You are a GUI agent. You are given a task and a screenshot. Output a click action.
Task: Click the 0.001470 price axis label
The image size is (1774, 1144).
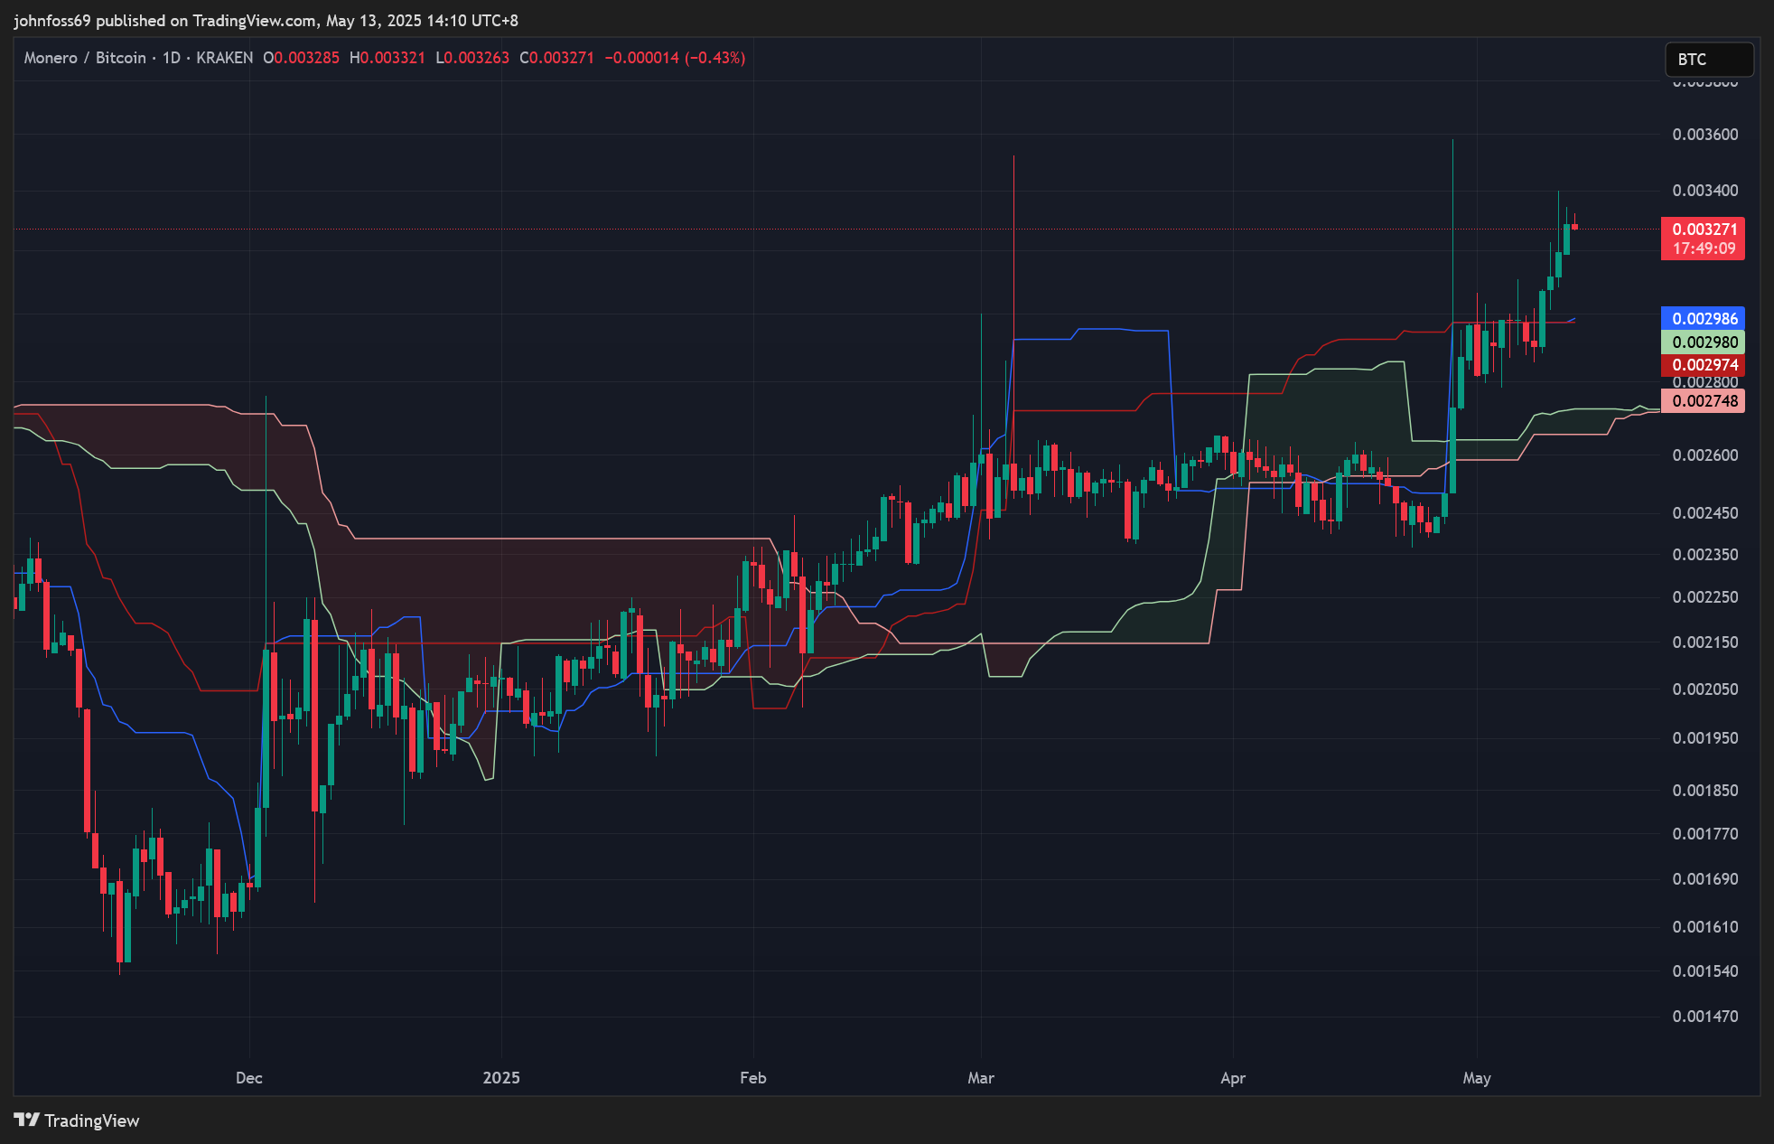[x=1704, y=1017]
